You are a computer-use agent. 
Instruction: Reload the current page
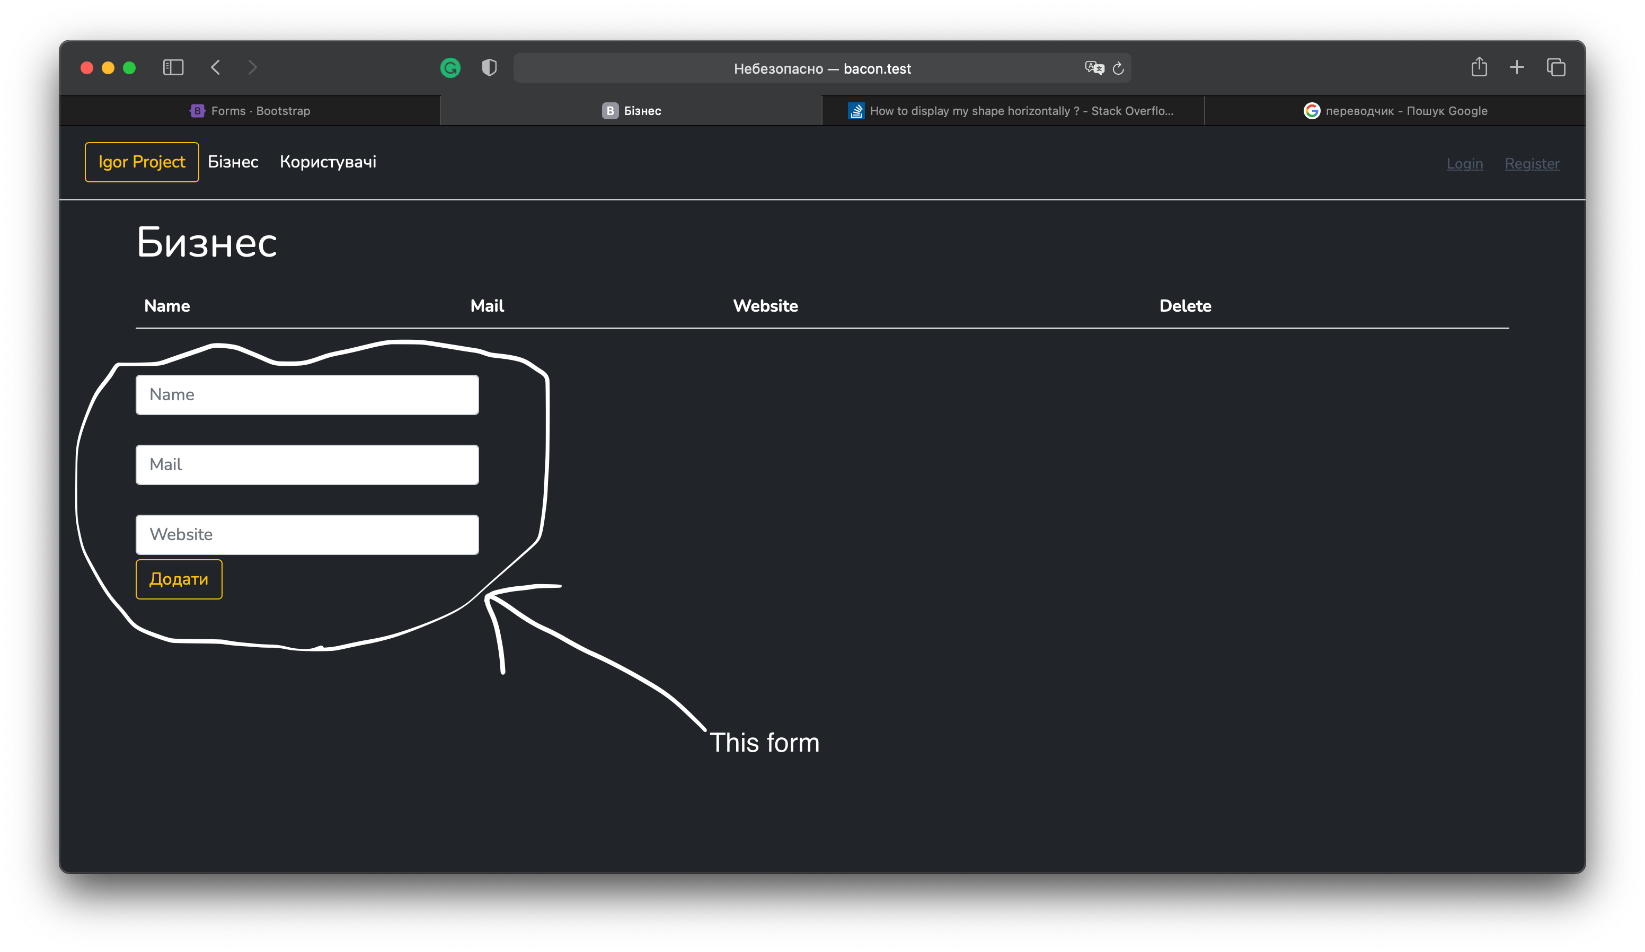pyautogui.click(x=1119, y=68)
